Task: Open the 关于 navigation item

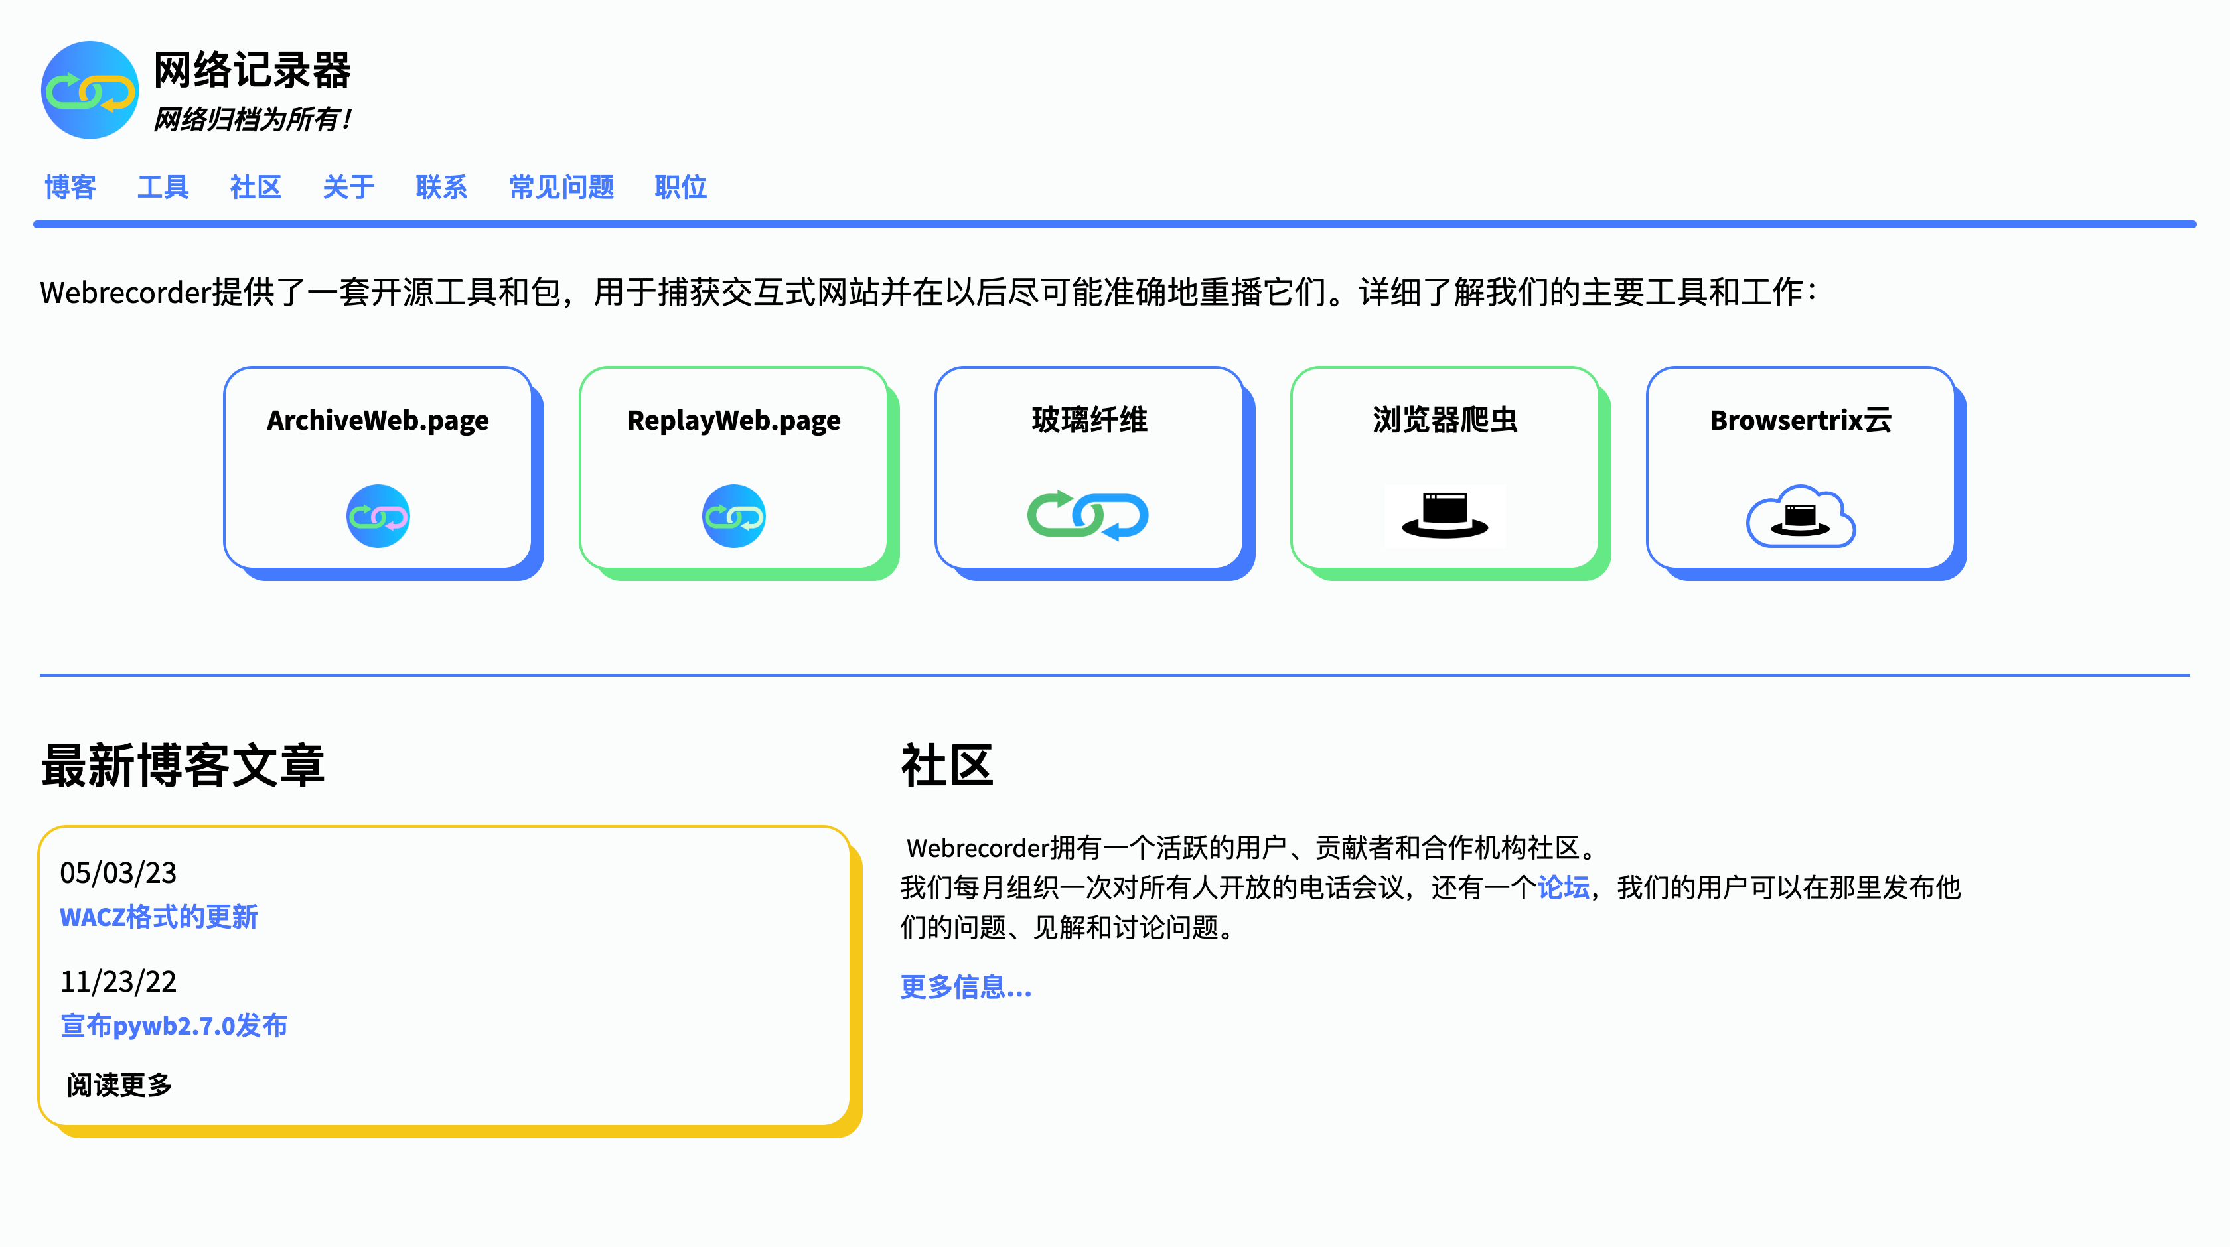Action: (348, 187)
